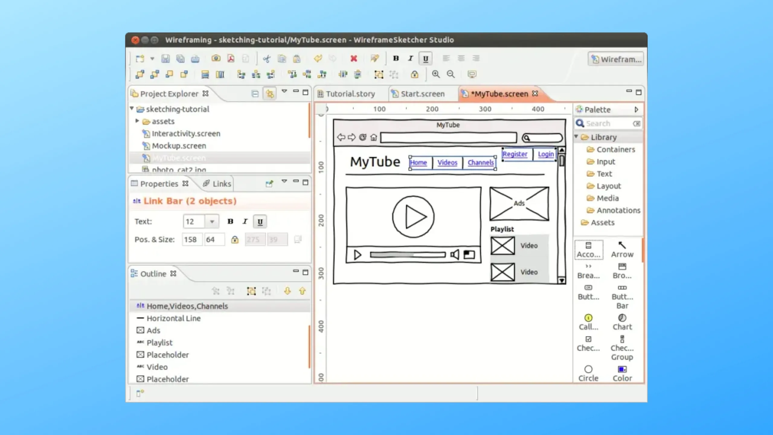The height and width of the screenshot is (435, 773).
Task: Expand the Palette using the arrow
Action: pos(636,110)
